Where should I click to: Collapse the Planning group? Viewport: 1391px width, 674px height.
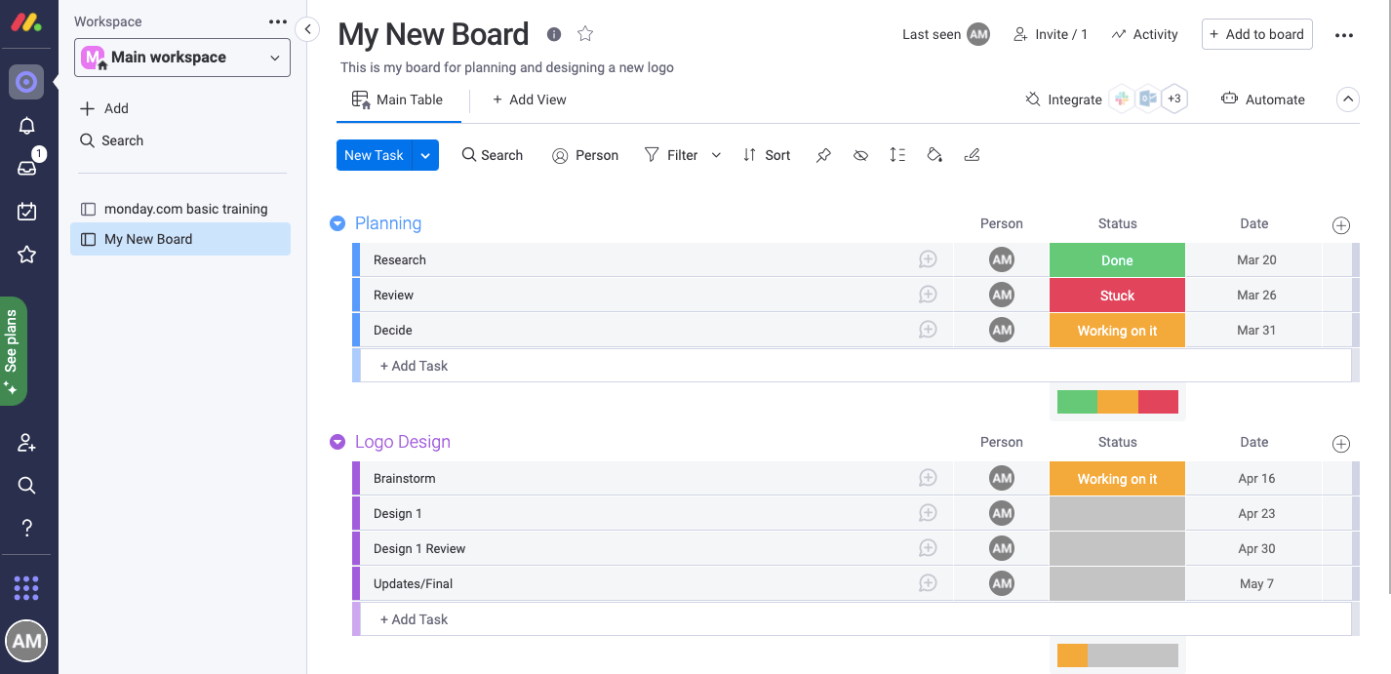(338, 223)
